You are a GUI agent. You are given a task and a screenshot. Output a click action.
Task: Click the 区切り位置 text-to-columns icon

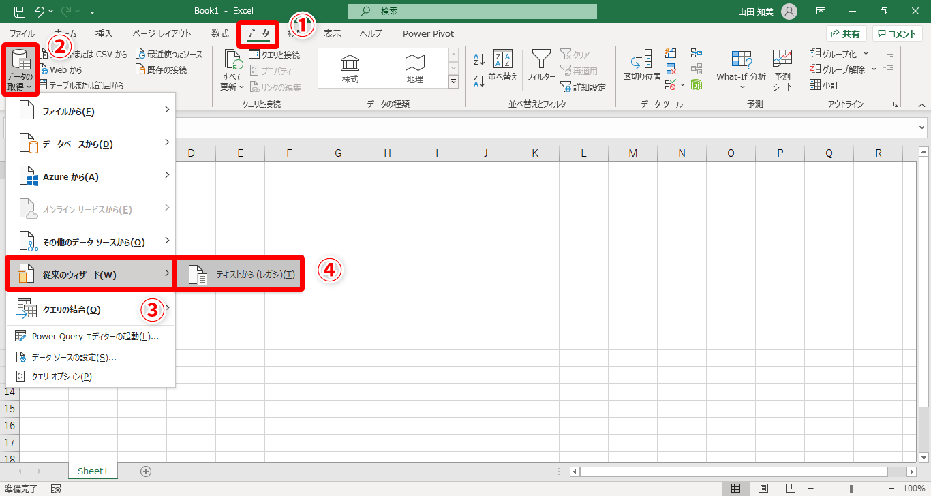click(x=642, y=66)
